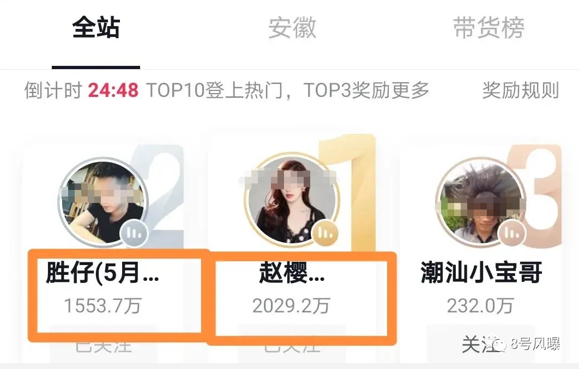Tap the live indicator on 潮汕小宝哥 avatar
The height and width of the screenshot is (369, 579).
coord(512,233)
